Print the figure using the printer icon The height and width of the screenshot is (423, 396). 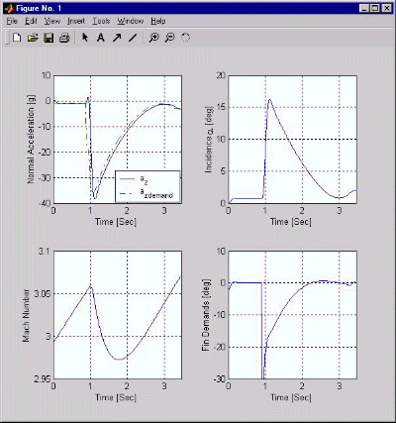coord(64,38)
